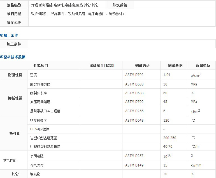Screen dimensions: 216x178
Task: Click the 测试数据 column header
Action: click(175, 66)
